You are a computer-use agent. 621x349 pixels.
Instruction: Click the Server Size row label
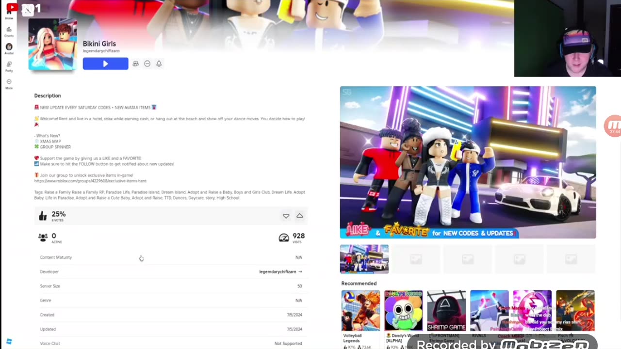50,286
